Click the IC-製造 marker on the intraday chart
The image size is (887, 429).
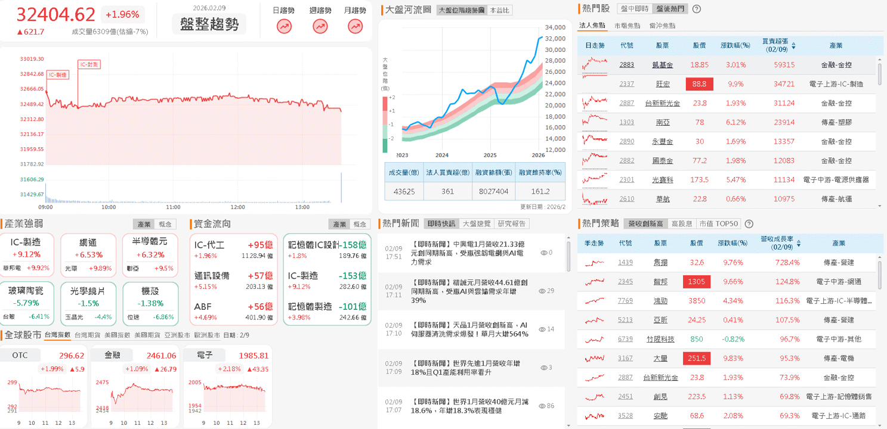click(58, 74)
